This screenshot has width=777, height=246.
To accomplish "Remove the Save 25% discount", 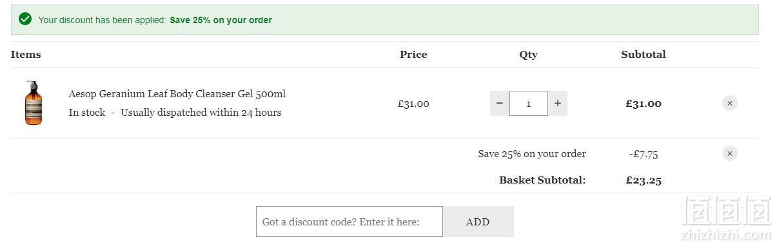I will 729,153.
